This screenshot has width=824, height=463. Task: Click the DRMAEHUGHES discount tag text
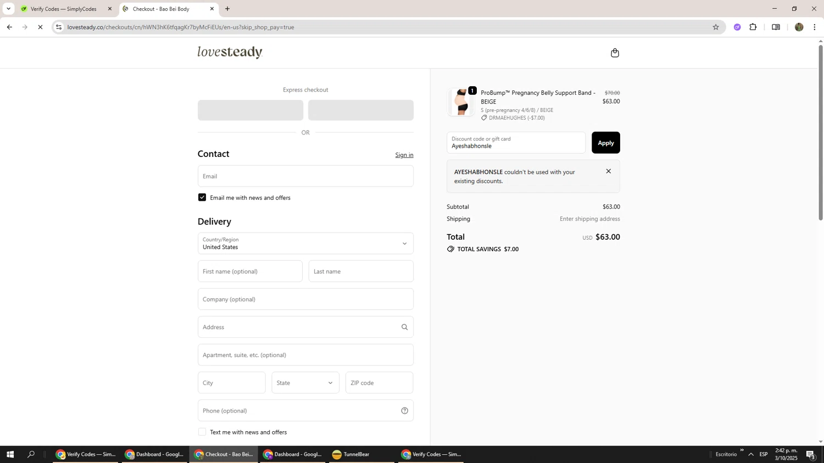pyautogui.click(x=516, y=118)
